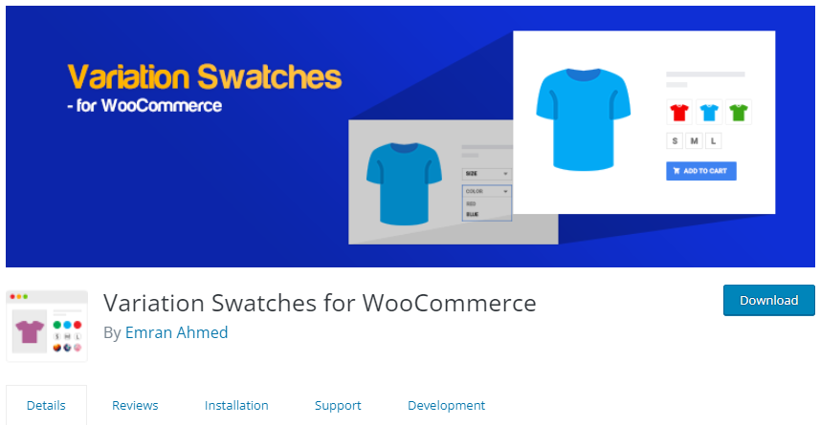The image size is (820, 425).
Task: Click the green t-shirt swatch in banner
Action: coord(739,112)
